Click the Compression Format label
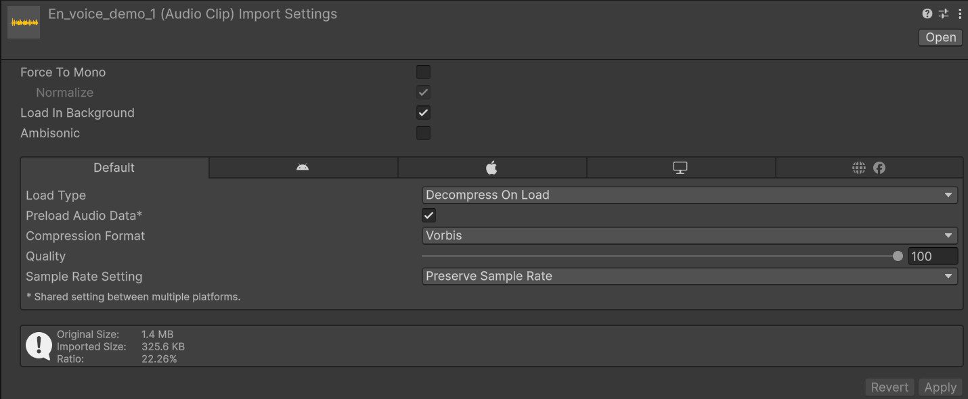Screen dimensions: 968x399 (x=85, y=236)
